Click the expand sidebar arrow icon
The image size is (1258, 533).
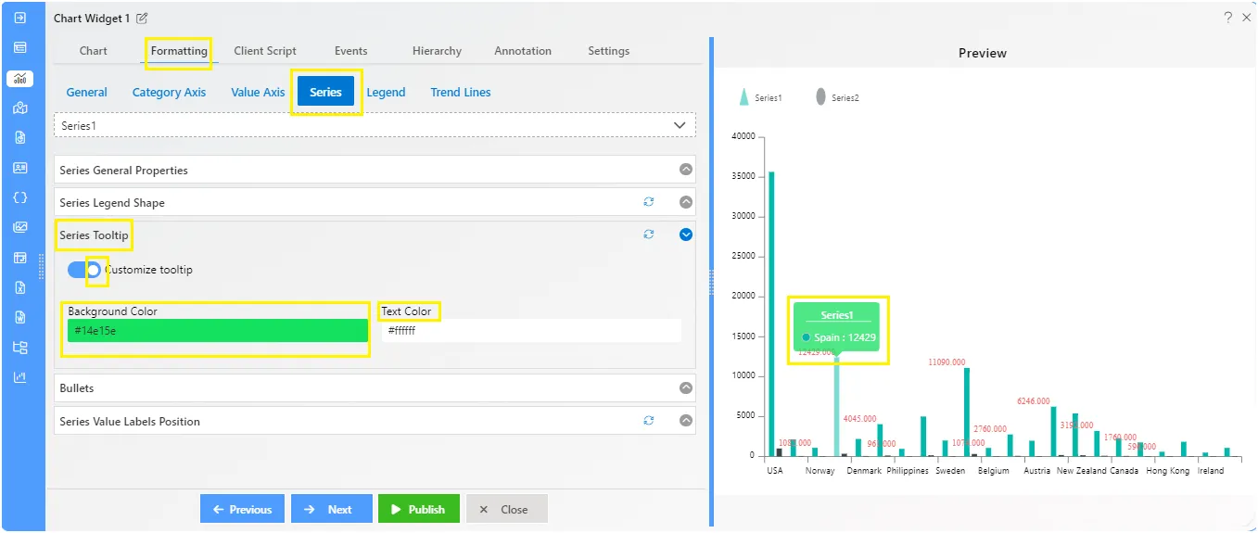[x=20, y=18]
